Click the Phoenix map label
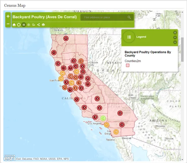 tap(160, 126)
